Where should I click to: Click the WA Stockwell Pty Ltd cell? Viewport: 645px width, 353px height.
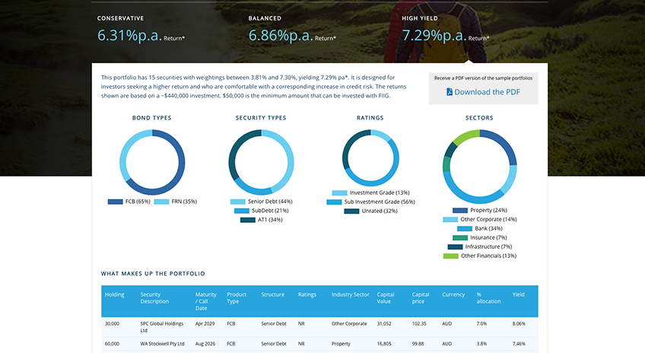tap(162, 344)
